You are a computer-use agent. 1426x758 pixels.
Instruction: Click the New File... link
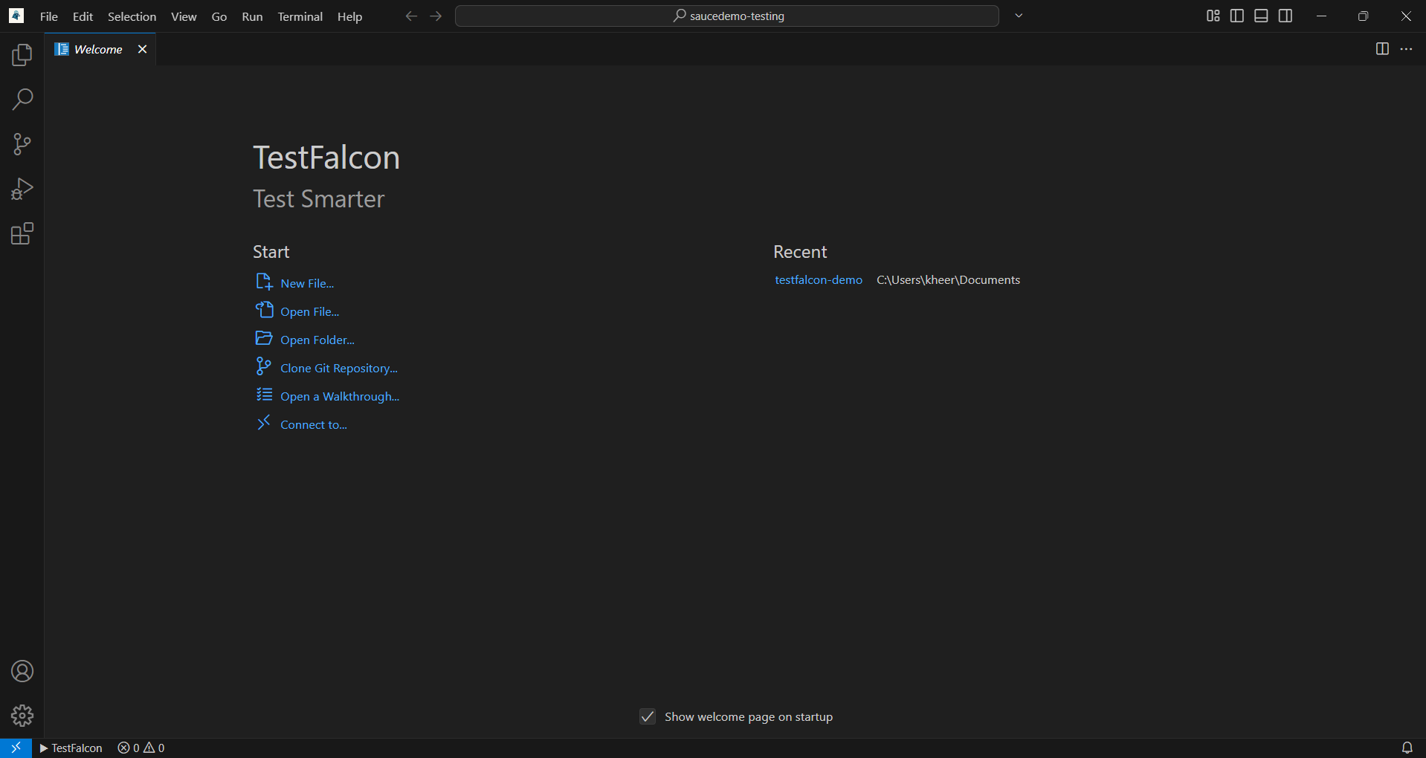point(294,283)
